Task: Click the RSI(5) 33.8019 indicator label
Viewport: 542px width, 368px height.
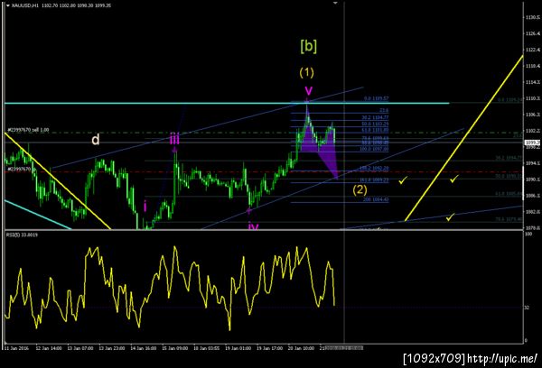Action: click(22, 235)
